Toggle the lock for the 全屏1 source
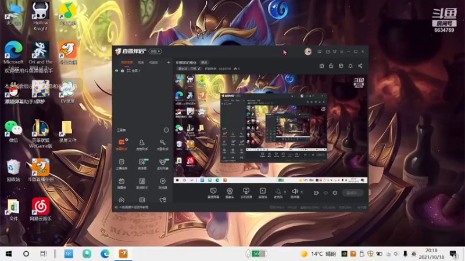465x261 pixels. point(122,71)
